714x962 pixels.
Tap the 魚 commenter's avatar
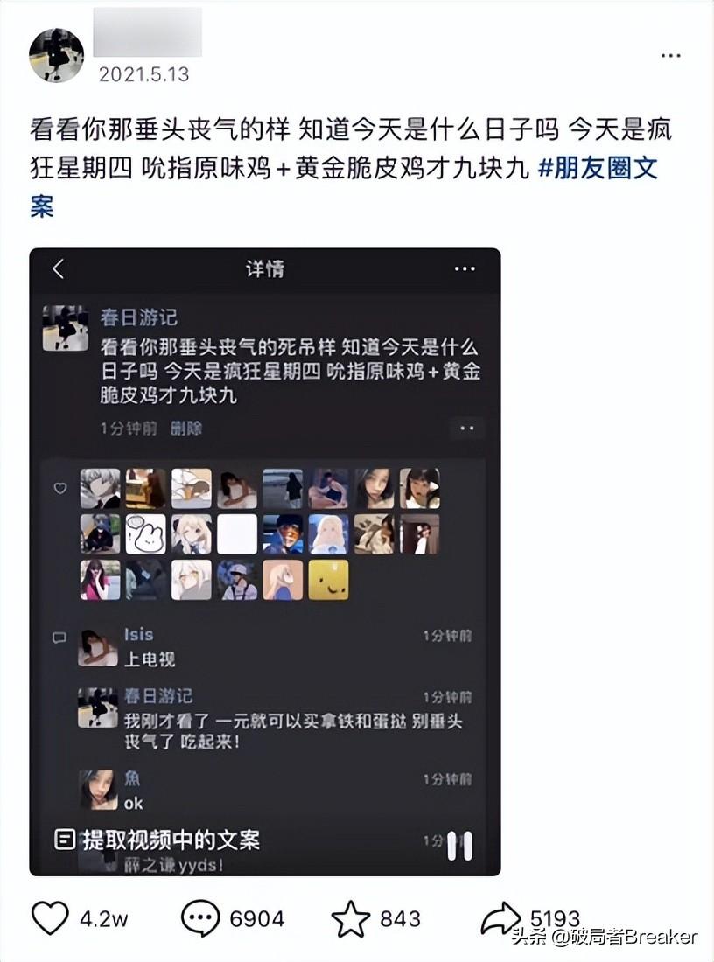pyautogui.click(x=98, y=790)
